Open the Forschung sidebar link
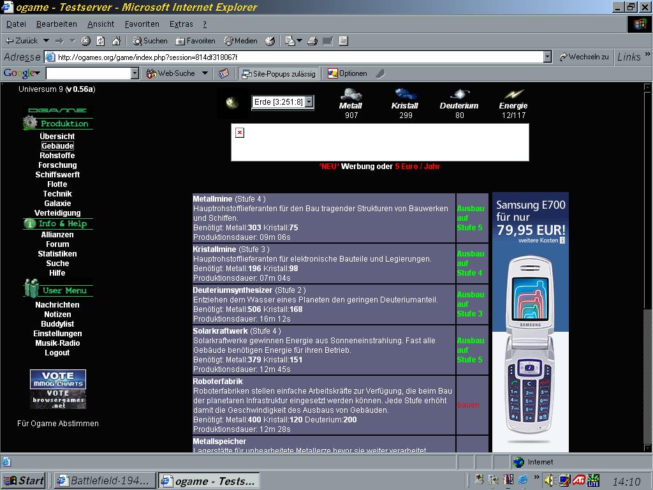 (x=57, y=165)
